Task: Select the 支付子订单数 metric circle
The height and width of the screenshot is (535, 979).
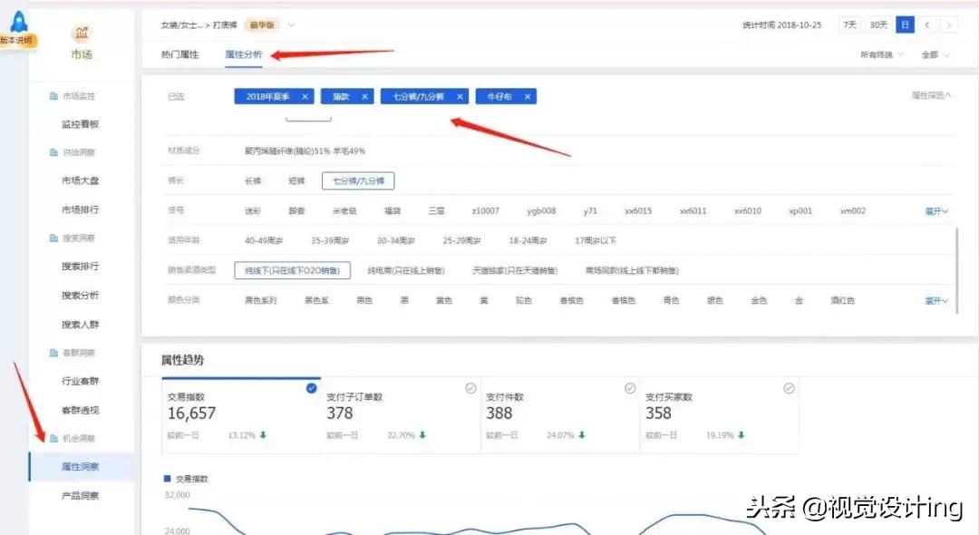Action: 470,387
